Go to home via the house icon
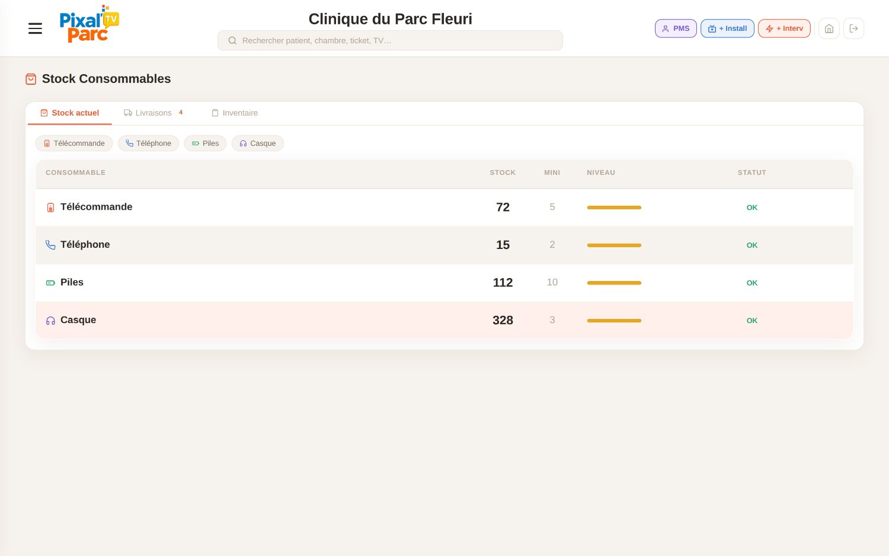This screenshot has width=889, height=556. tap(829, 28)
